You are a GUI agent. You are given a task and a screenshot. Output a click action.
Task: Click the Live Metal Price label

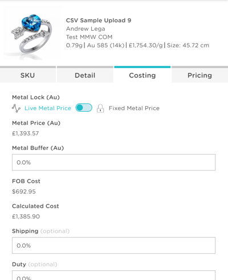(48, 108)
